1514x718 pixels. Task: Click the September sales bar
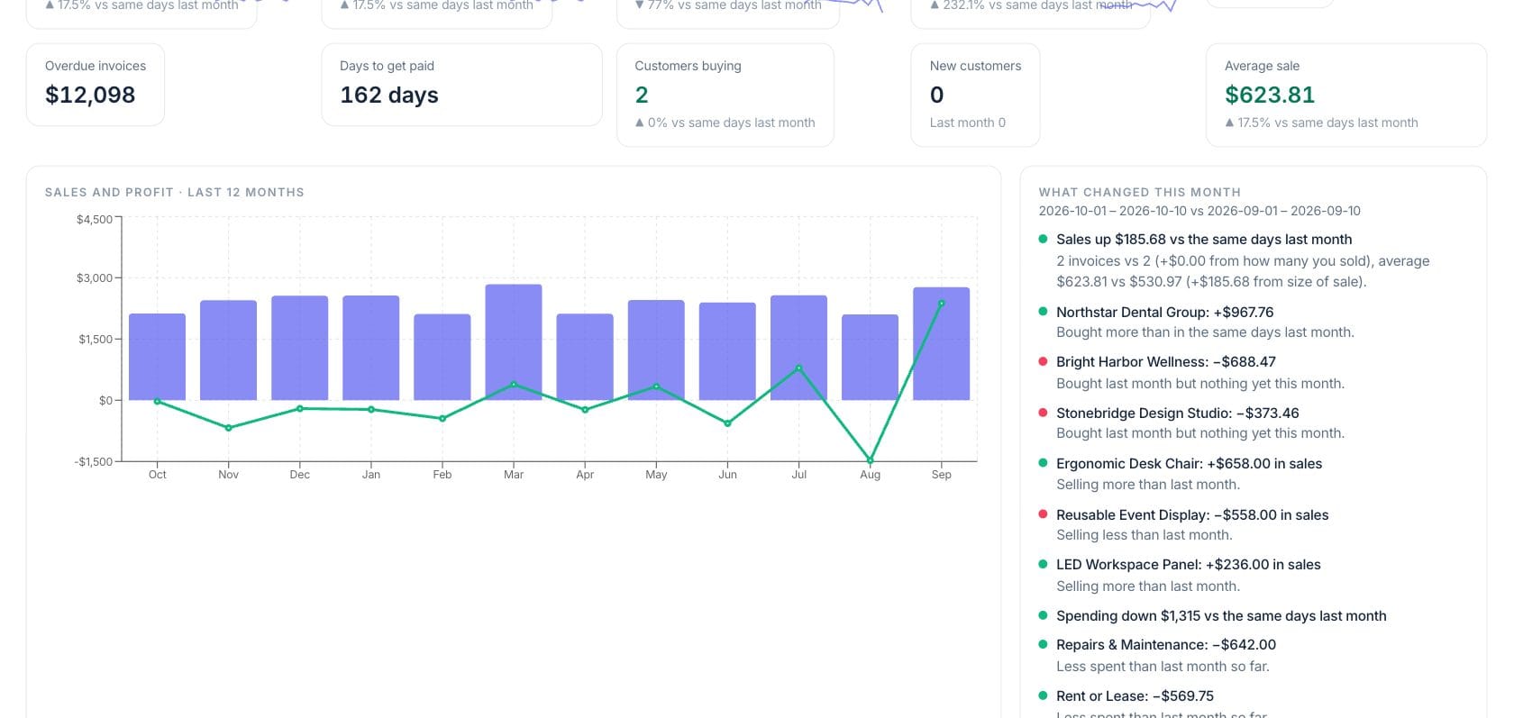click(x=941, y=343)
